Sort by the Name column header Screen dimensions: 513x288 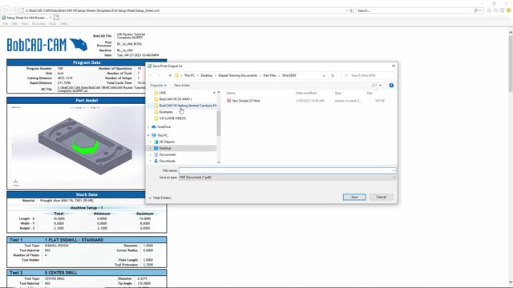tap(231, 93)
